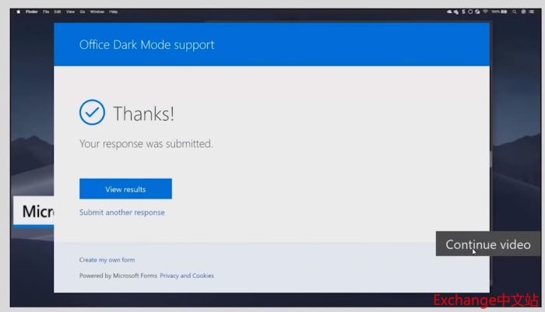Open the Edit menu
545x312 pixels.
[x=58, y=12]
